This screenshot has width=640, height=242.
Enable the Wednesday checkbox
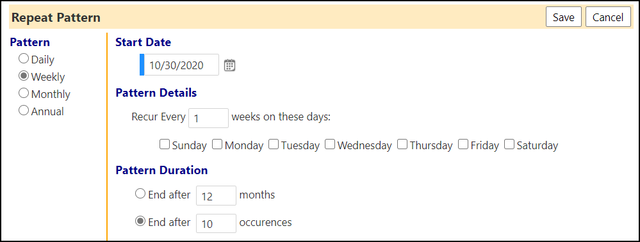tap(330, 145)
